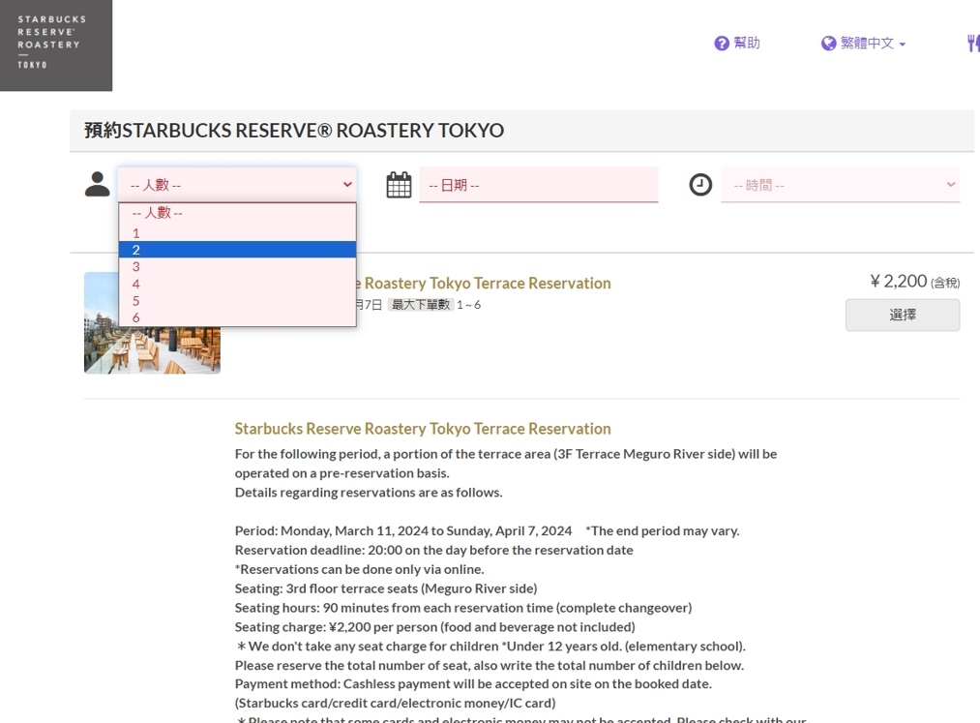Click the help question mark icon
The width and height of the screenshot is (980, 723).
pos(722,44)
